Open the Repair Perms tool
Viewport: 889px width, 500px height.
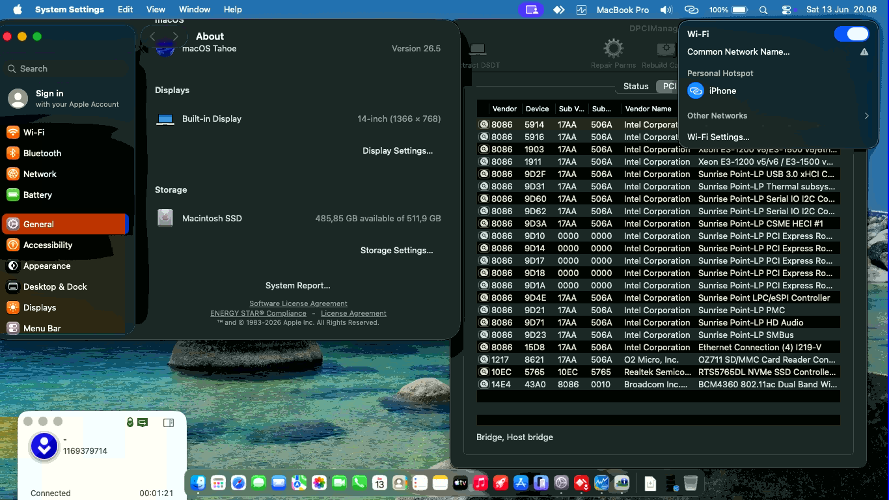coord(613,53)
